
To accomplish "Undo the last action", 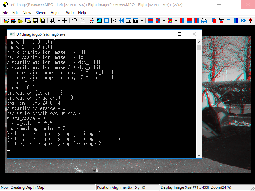I will [x=75, y=21].
